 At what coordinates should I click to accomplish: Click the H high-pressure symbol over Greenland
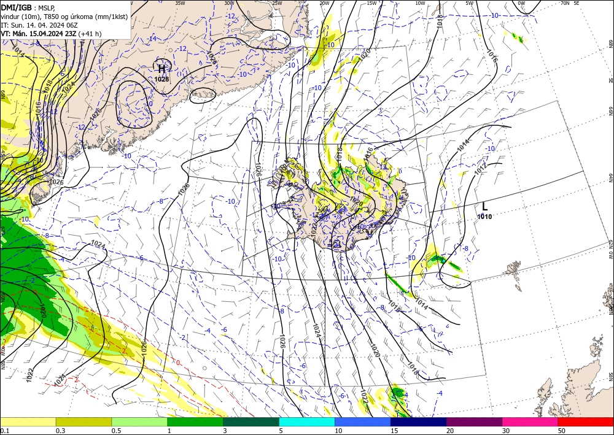tap(161, 69)
